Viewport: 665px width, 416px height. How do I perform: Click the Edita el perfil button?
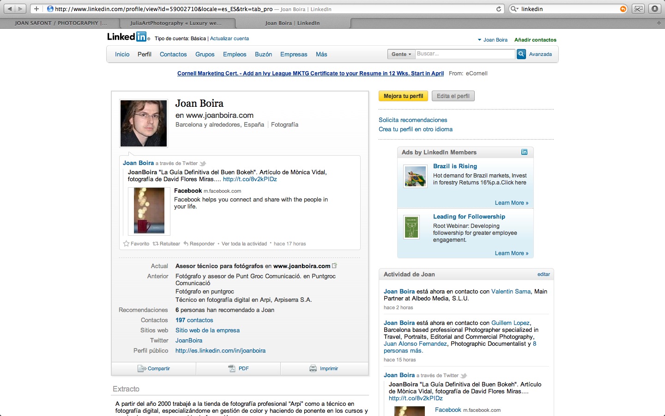(x=453, y=96)
